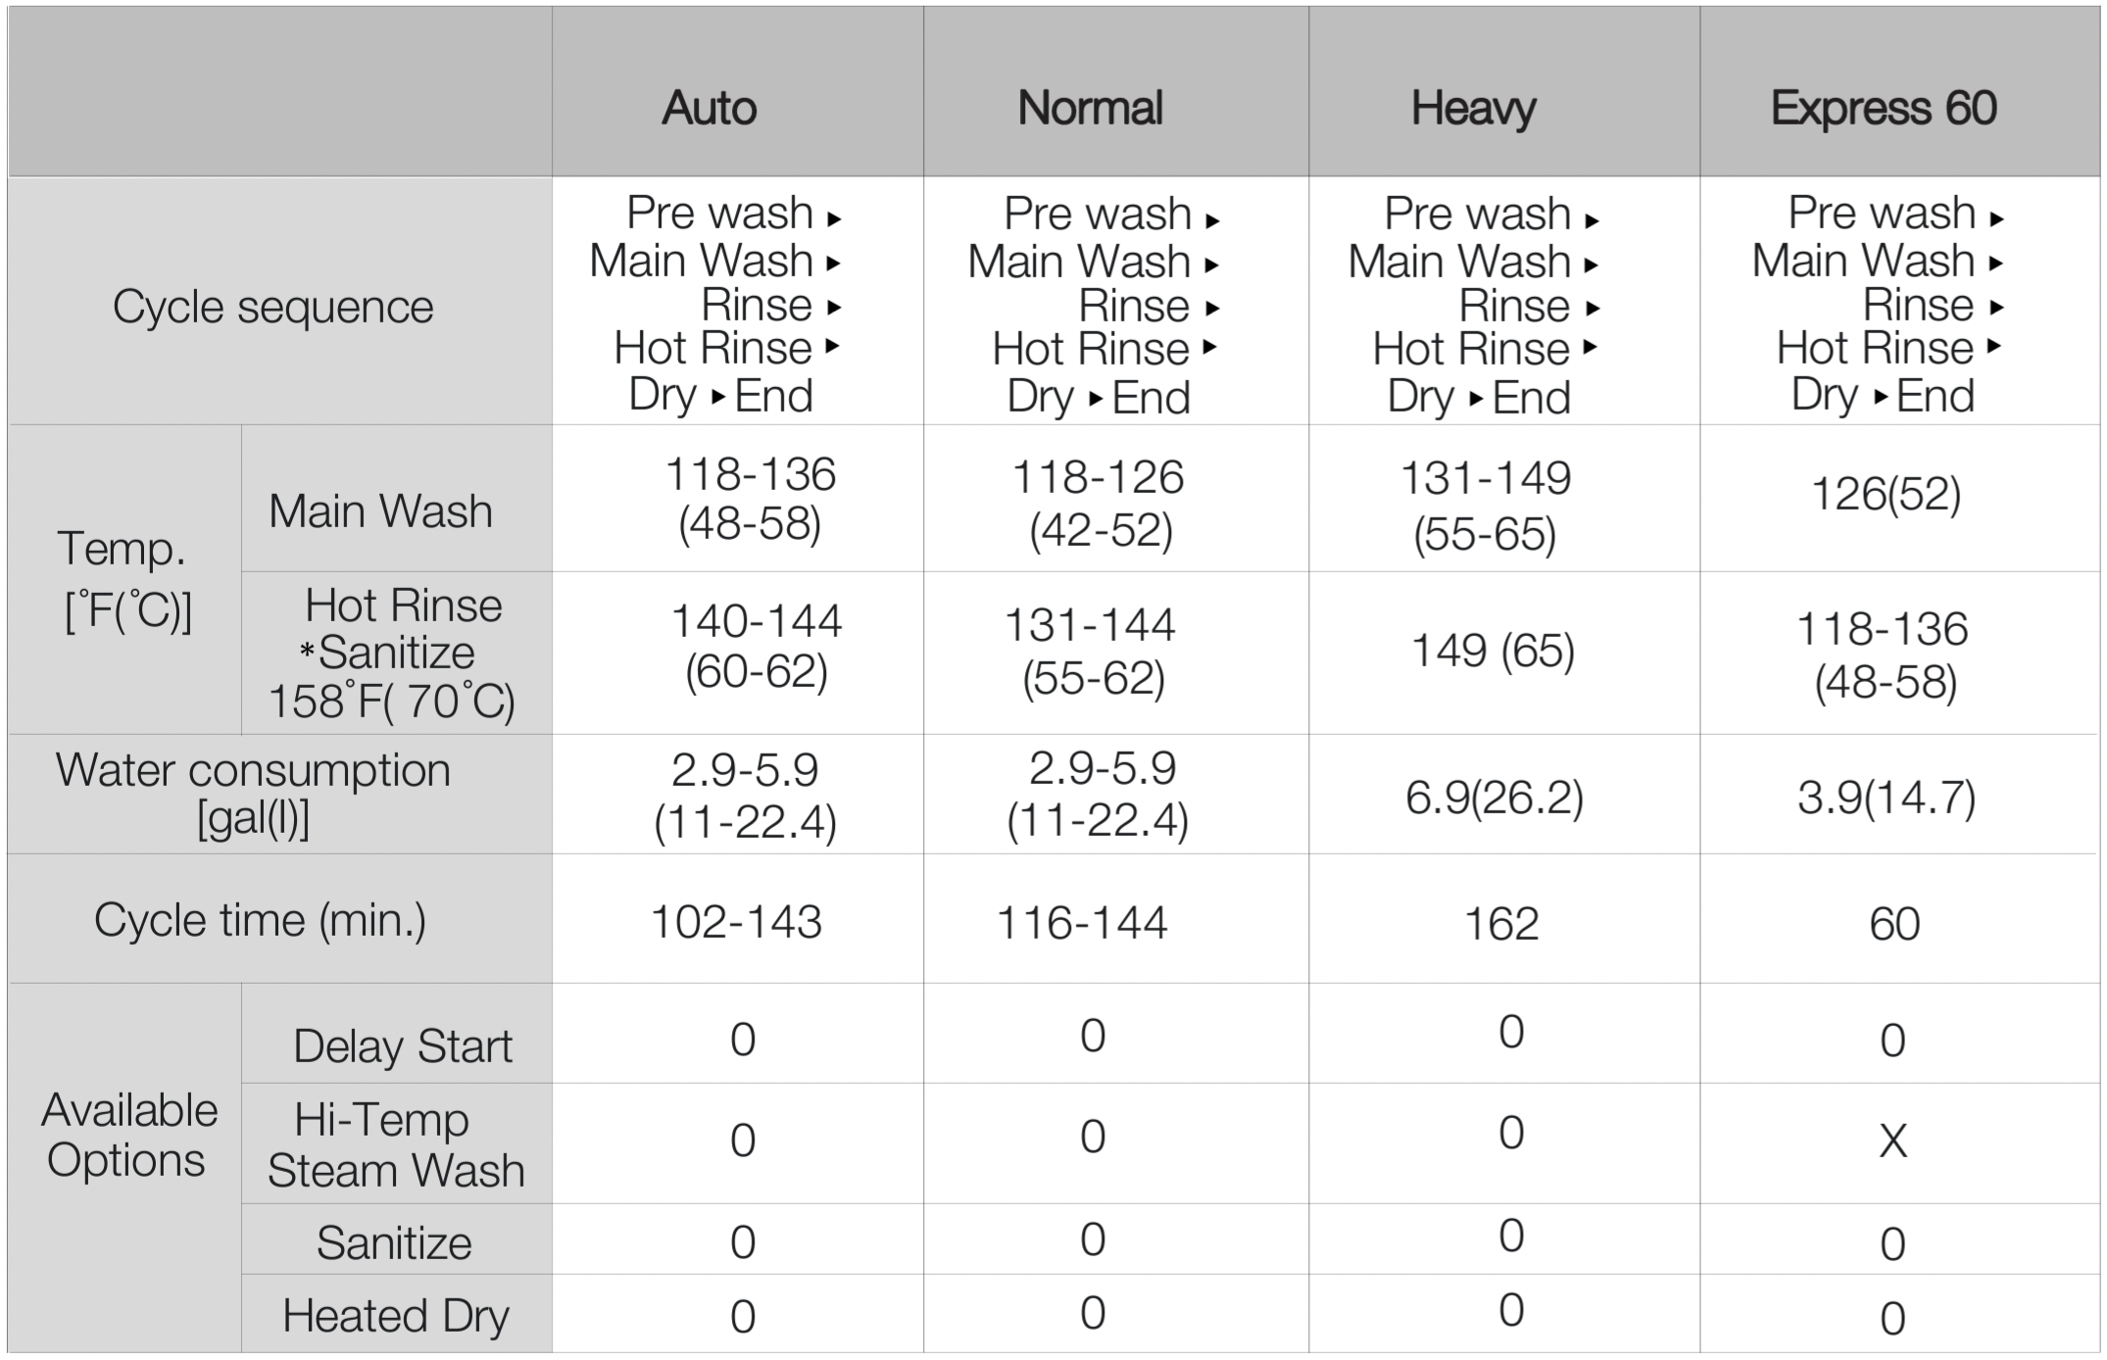Click the Heated Dry option label
2107x1360 pixels.
tap(396, 1315)
